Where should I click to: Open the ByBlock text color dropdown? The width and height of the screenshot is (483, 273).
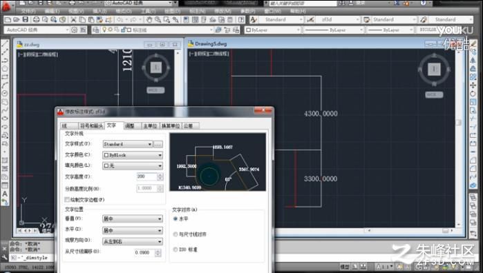pyautogui.click(x=133, y=155)
